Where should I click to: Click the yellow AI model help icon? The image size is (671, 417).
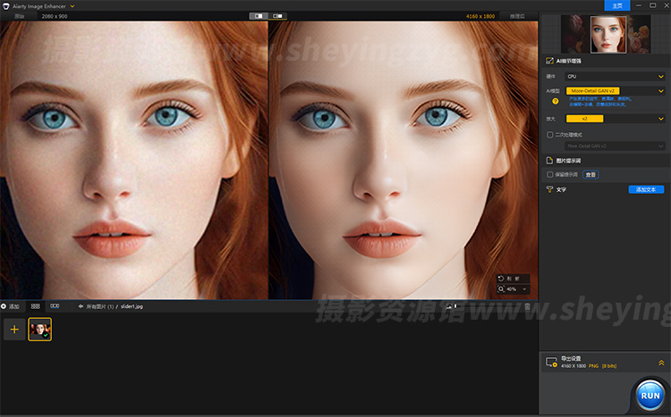(555, 101)
